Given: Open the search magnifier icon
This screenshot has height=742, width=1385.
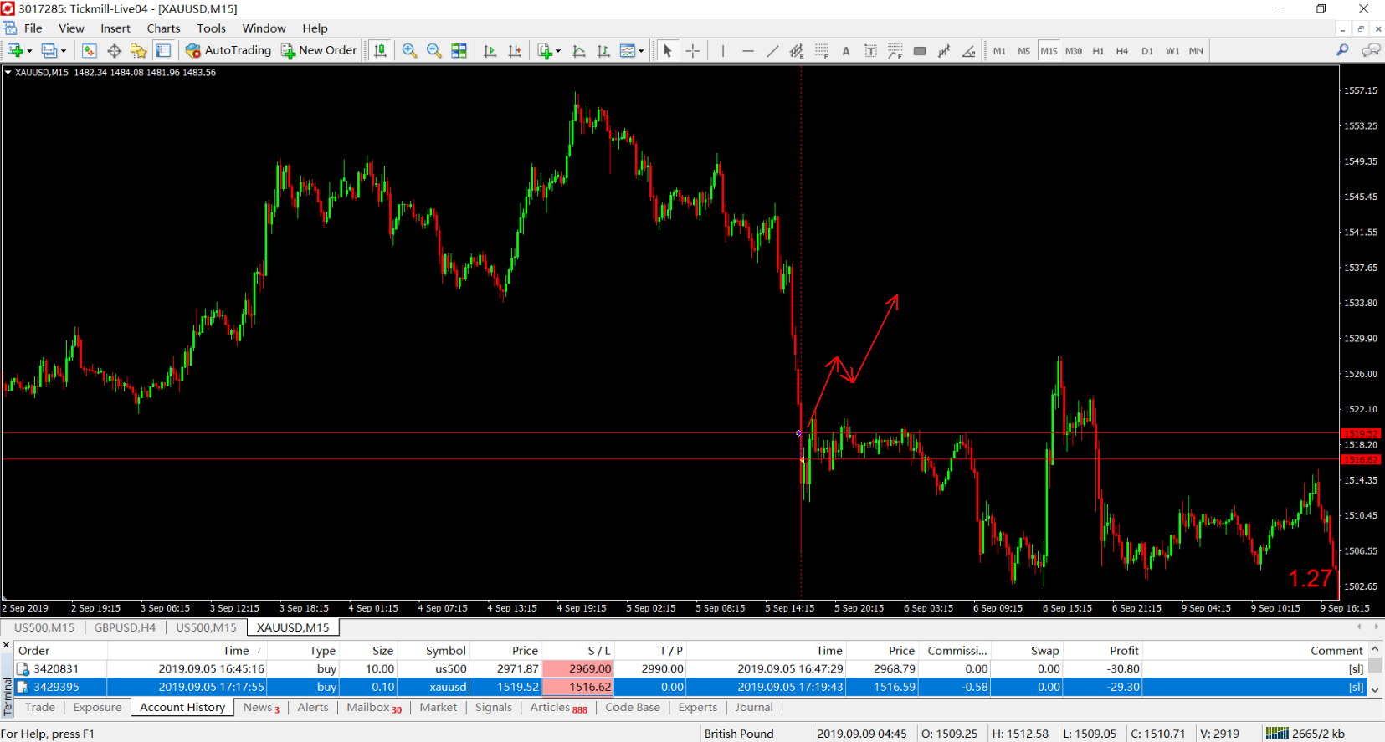Looking at the screenshot, I should [x=1343, y=51].
